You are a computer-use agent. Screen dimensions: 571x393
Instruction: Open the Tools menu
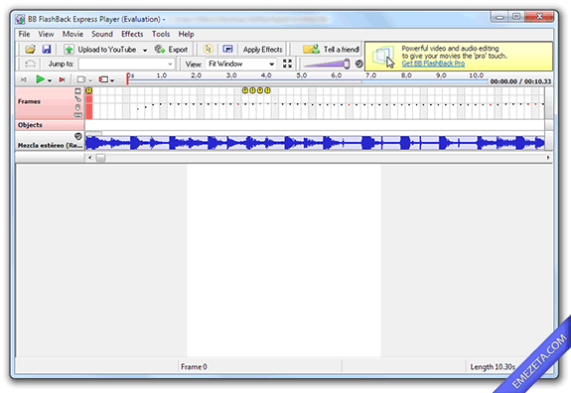coord(161,34)
